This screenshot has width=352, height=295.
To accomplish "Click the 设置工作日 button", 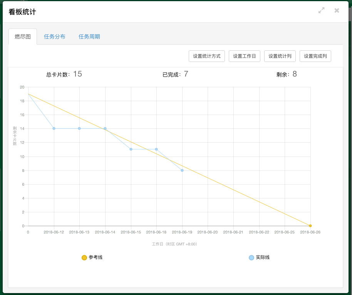I will pyautogui.click(x=245, y=56).
